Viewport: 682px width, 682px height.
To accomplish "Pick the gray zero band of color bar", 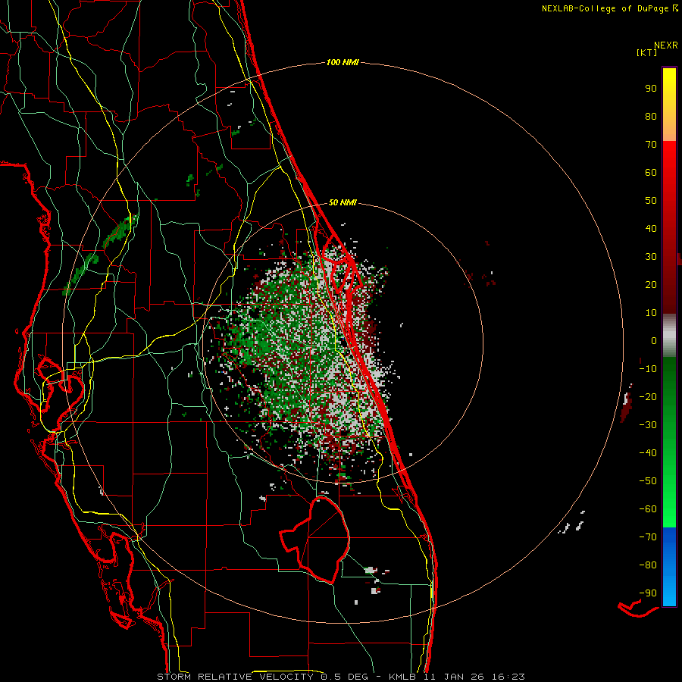I will (669, 336).
